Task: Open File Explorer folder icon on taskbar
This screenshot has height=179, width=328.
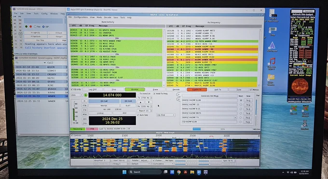Action: (x=192, y=172)
